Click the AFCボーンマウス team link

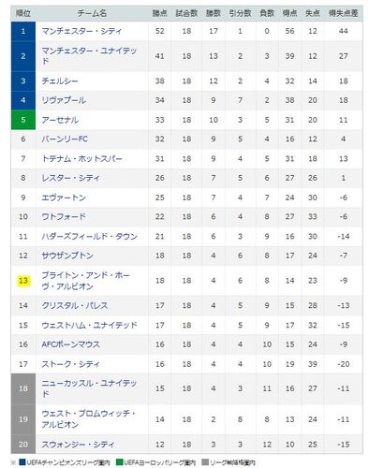point(71,344)
